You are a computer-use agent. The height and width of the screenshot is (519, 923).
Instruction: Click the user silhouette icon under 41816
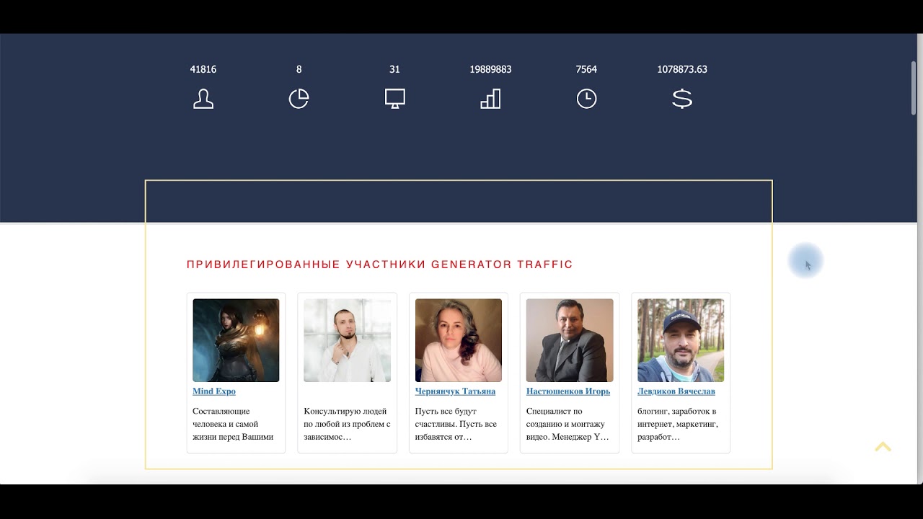[x=203, y=99]
